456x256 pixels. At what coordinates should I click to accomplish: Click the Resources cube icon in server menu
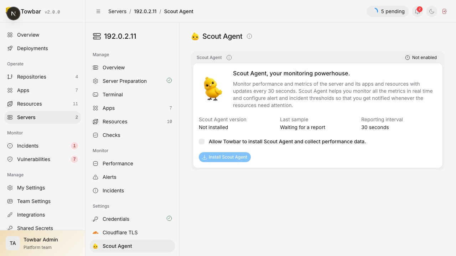95,122
